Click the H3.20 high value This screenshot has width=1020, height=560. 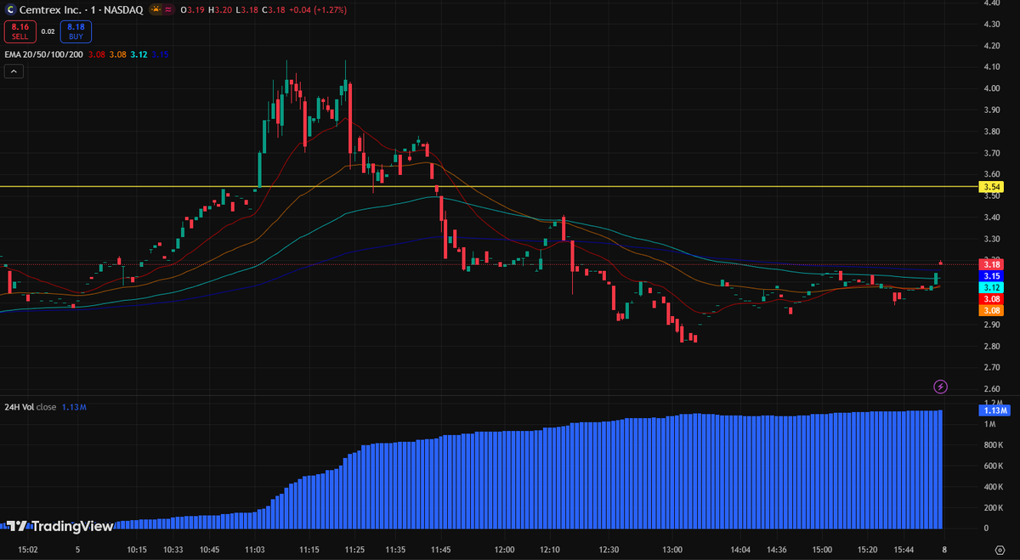(x=219, y=9)
